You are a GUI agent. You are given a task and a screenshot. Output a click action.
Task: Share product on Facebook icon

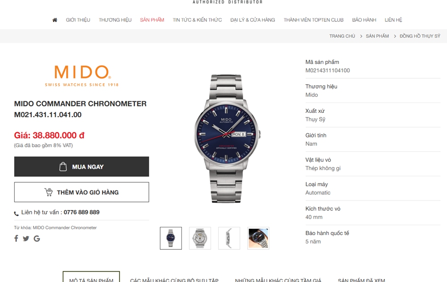click(x=16, y=238)
